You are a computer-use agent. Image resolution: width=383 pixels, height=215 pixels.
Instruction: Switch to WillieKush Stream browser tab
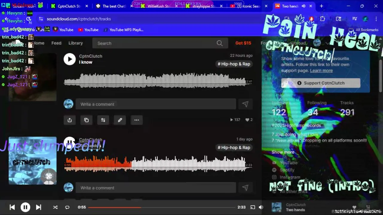click(x=159, y=6)
